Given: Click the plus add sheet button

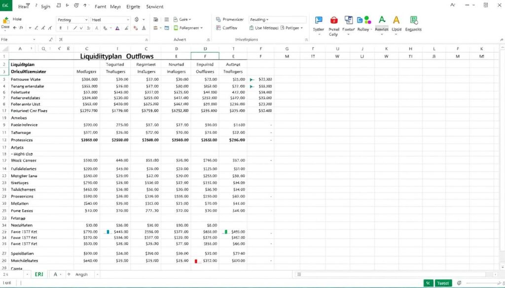Looking at the screenshot, I should click(69, 274).
